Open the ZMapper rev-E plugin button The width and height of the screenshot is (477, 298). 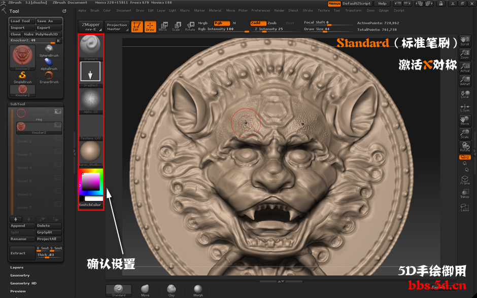[90, 26]
